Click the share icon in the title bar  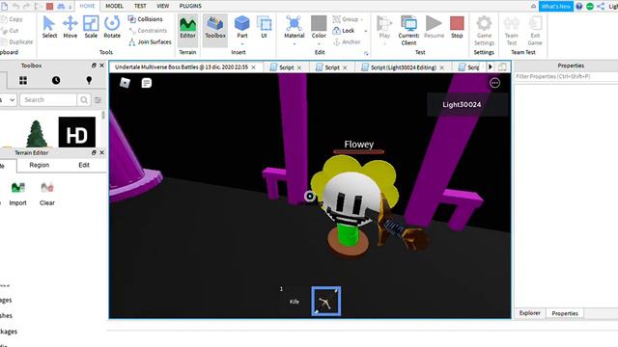pos(601,7)
